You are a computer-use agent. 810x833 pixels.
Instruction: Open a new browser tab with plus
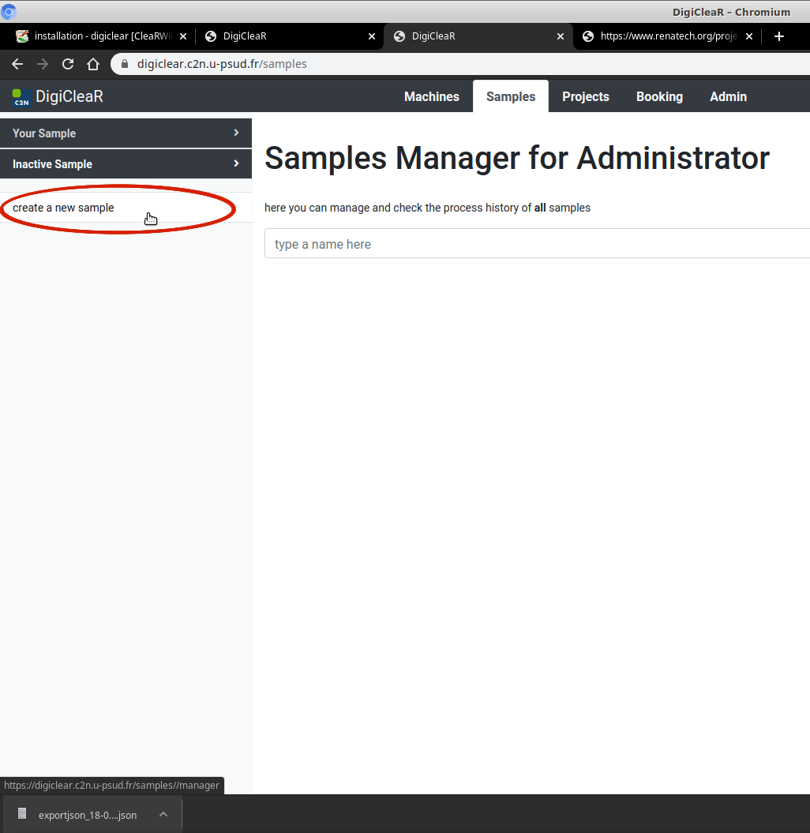pos(778,36)
